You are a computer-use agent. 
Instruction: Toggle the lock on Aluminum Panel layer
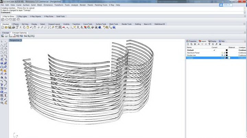click(224, 53)
